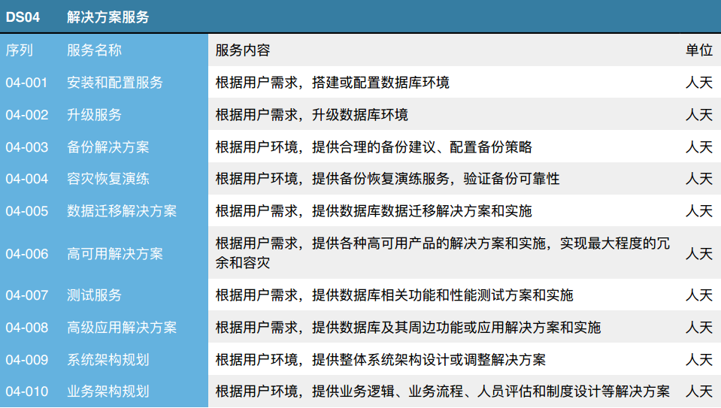
Task: Click the 数据库及其周边功能 description cell
Action: pos(408,328)
